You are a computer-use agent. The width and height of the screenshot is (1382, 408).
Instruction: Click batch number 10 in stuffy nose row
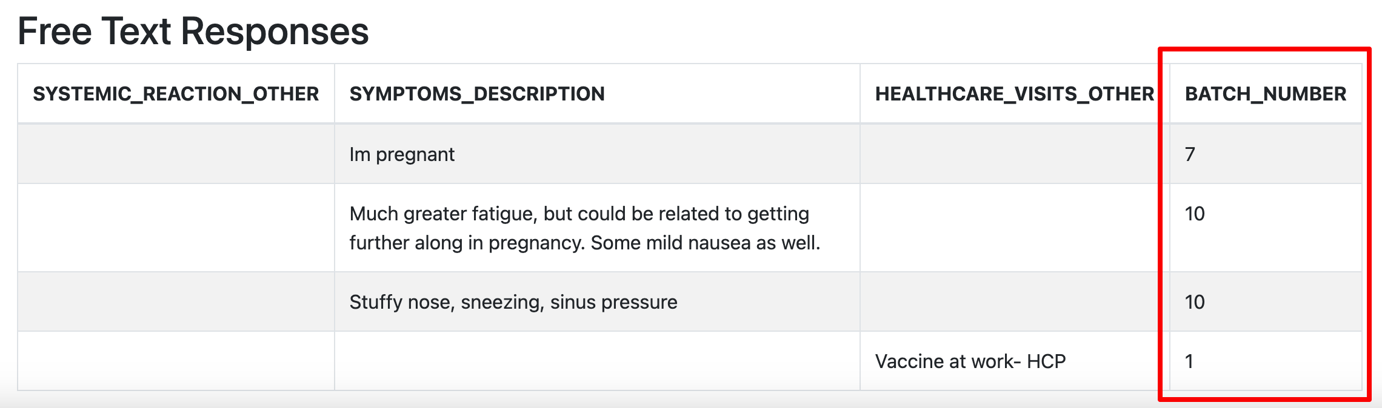pos(1266,301)
